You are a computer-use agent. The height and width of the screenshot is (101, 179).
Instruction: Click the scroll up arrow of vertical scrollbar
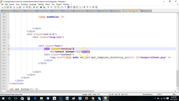177,14
